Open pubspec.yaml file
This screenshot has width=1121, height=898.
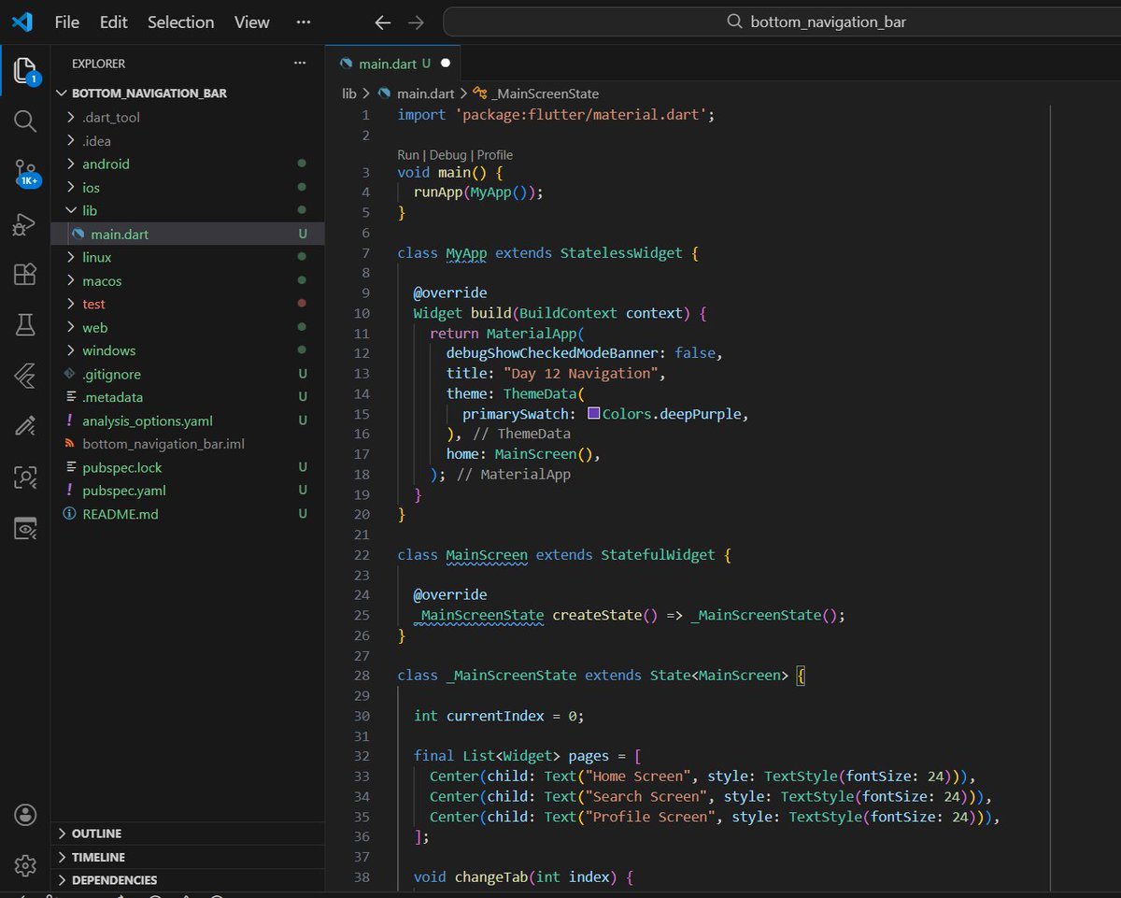124,492
